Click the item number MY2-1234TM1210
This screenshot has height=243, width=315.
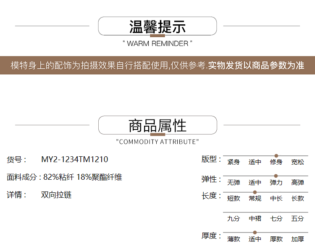pos(74,160)
